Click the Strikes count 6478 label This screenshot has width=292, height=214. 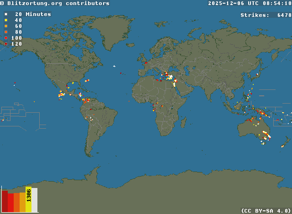click(266, 15)
